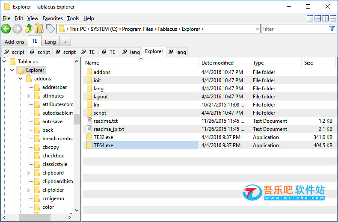Click the readme.txt document icon

click(x=89, y=121)
